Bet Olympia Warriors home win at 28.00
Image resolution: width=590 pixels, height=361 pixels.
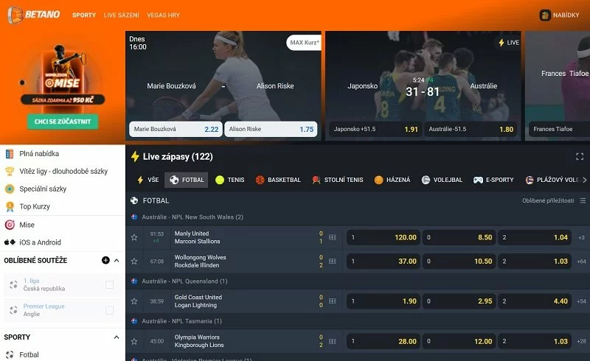coord(383,341)
